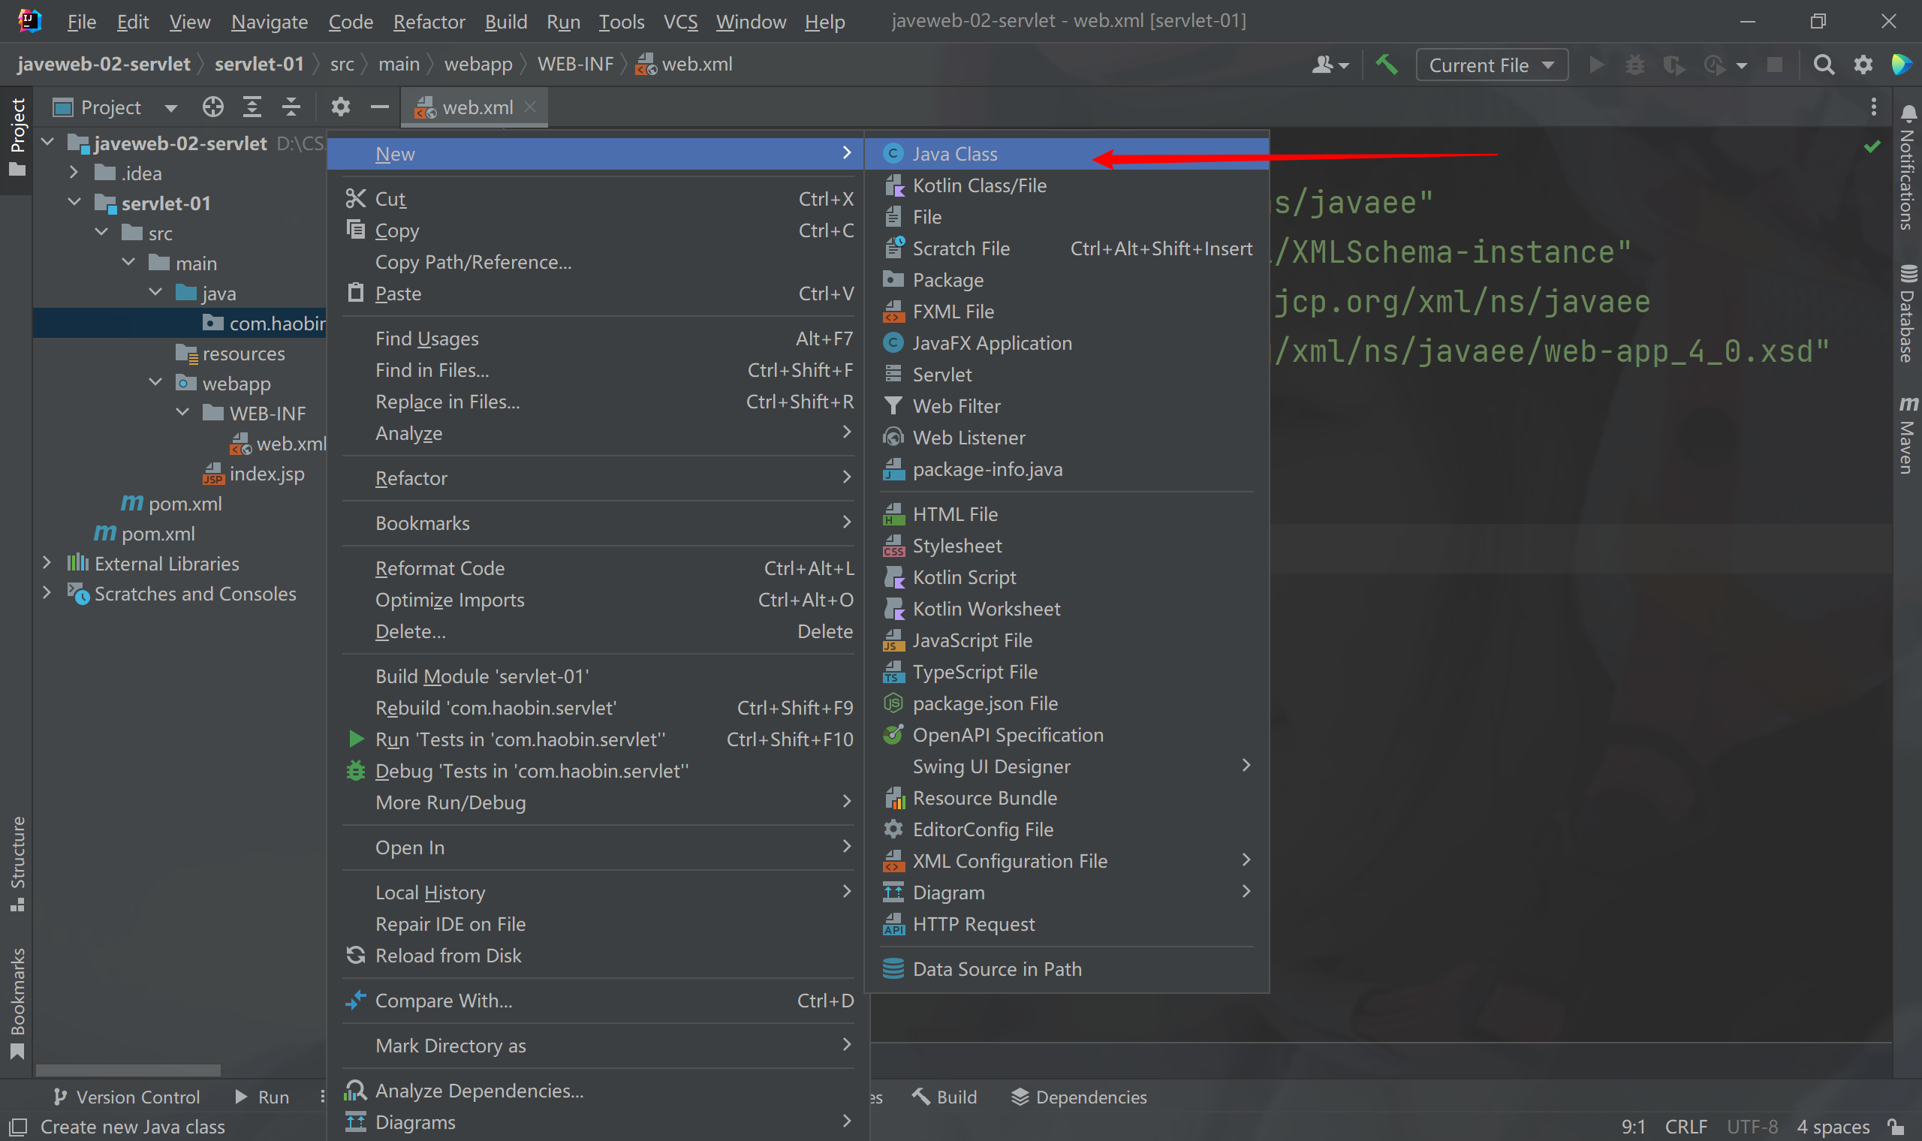The height and width of the screenshot is (1141, 1922).
Task: Close the web.xml editor tab
Action: click(530, 107)
